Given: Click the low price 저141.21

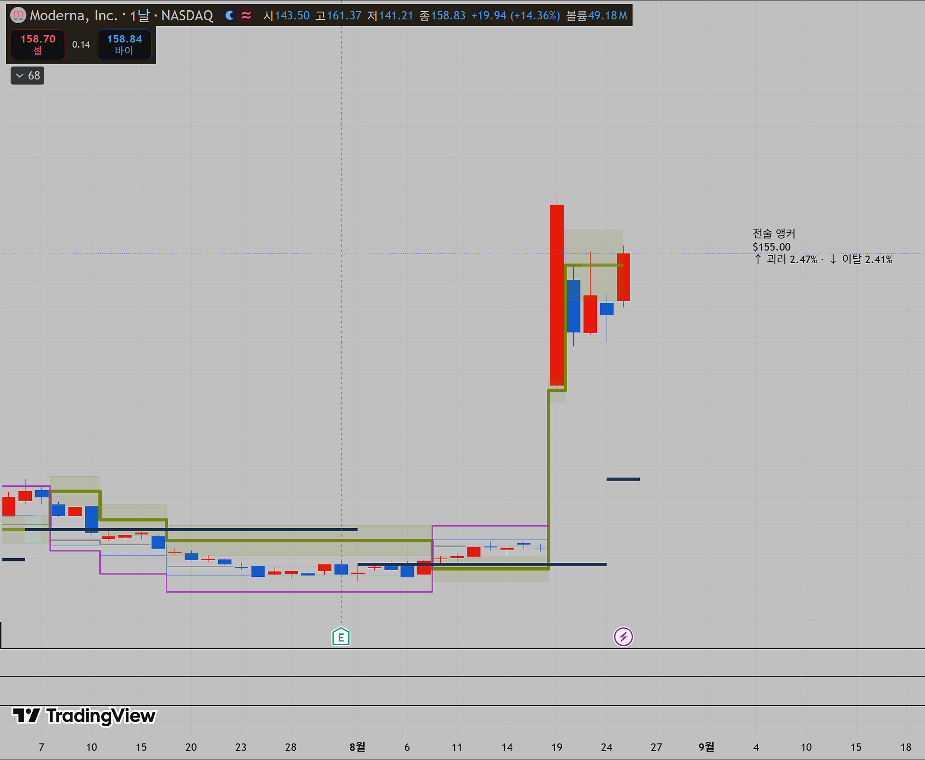Looking at the screenshot, I should (390, 15).
